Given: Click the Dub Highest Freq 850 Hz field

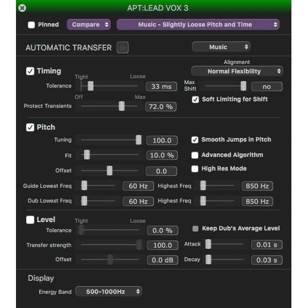Looking at the screenshot, I should click(x=257, y=201).
